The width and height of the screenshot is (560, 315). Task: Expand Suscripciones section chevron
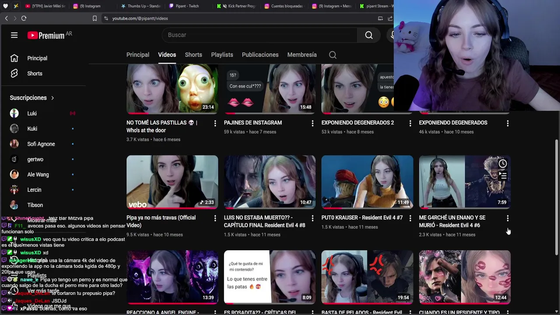(x=52, y=98)
